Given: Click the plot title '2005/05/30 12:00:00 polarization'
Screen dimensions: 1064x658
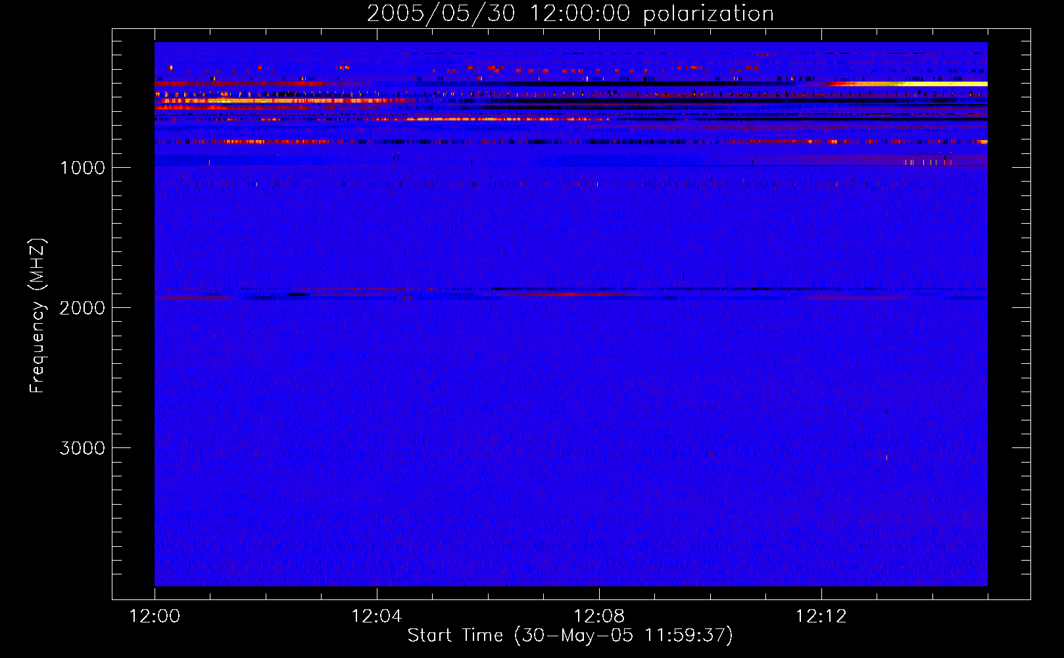Looking at the screenshot, I should pos(570,13).
